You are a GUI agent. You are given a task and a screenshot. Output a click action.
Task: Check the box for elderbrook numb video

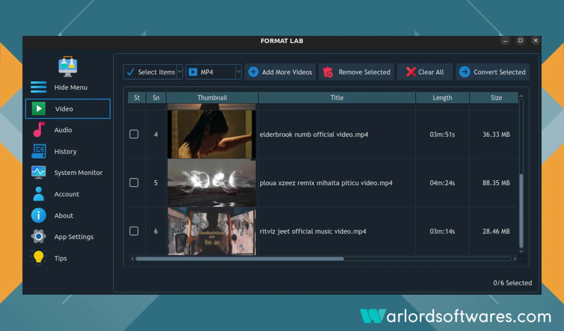point(134,134)
